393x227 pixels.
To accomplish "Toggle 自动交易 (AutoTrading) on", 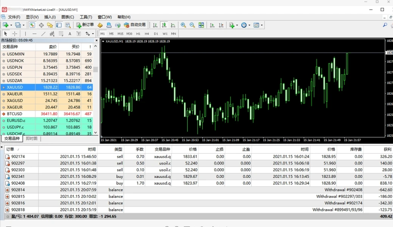I will click(135, 25).
